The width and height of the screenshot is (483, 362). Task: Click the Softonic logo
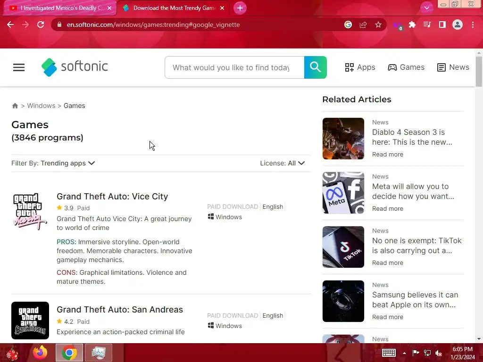coord(75,67)
